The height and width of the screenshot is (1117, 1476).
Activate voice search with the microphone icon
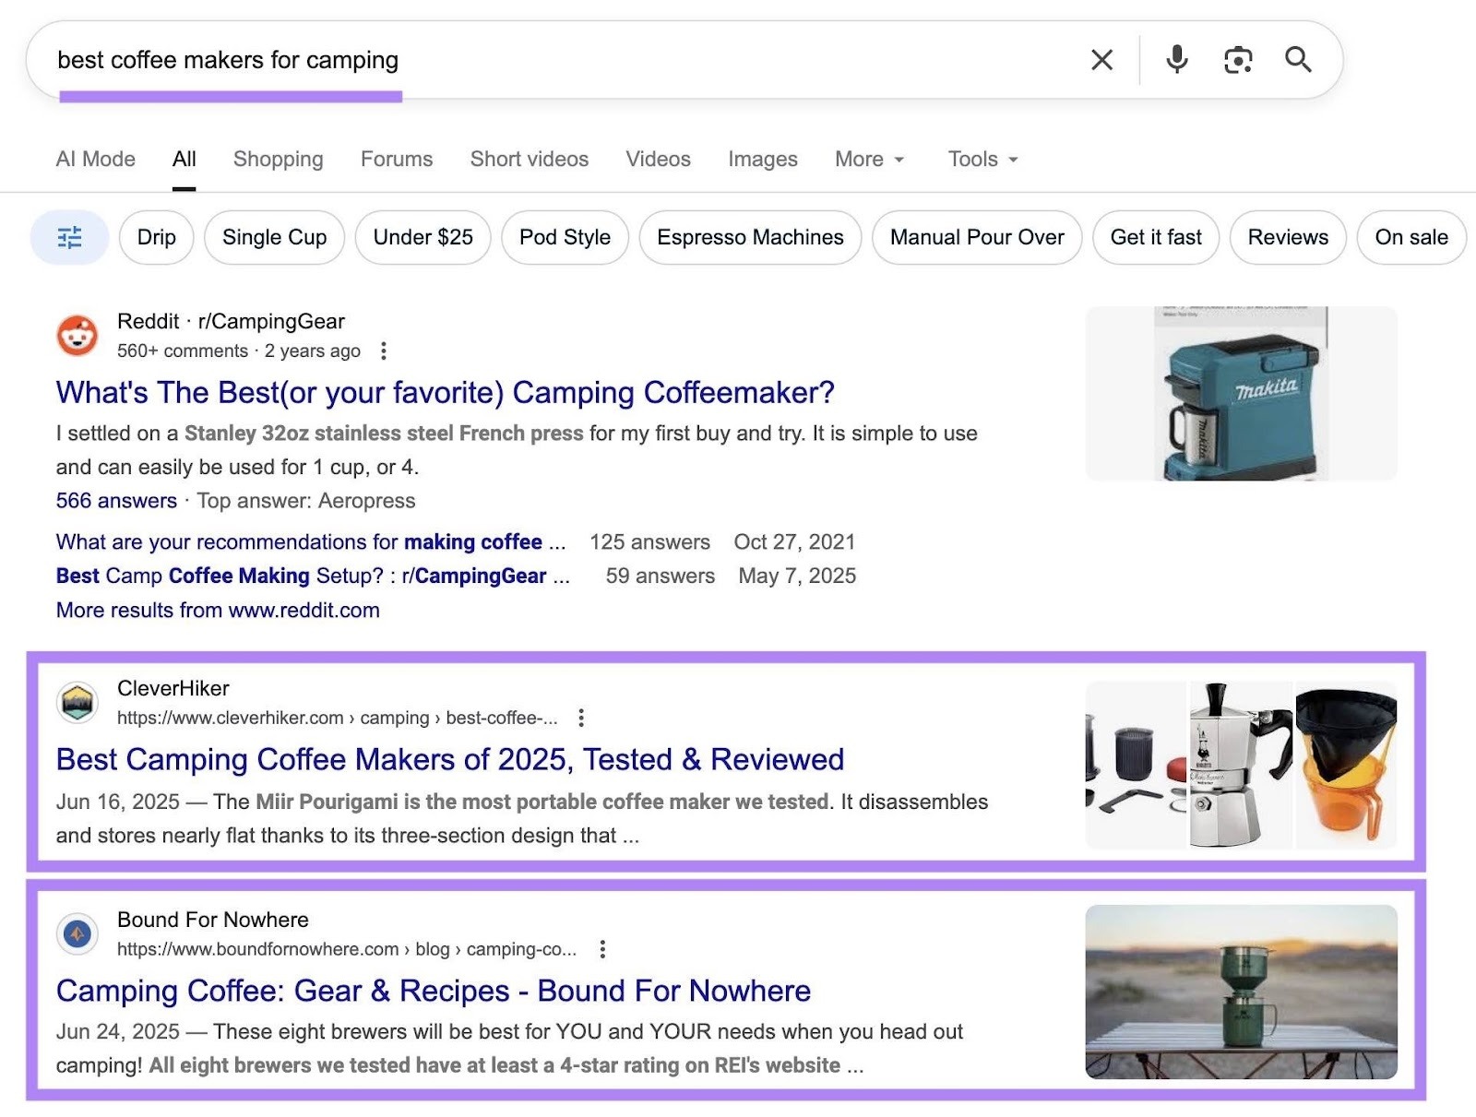[1175, 59]
